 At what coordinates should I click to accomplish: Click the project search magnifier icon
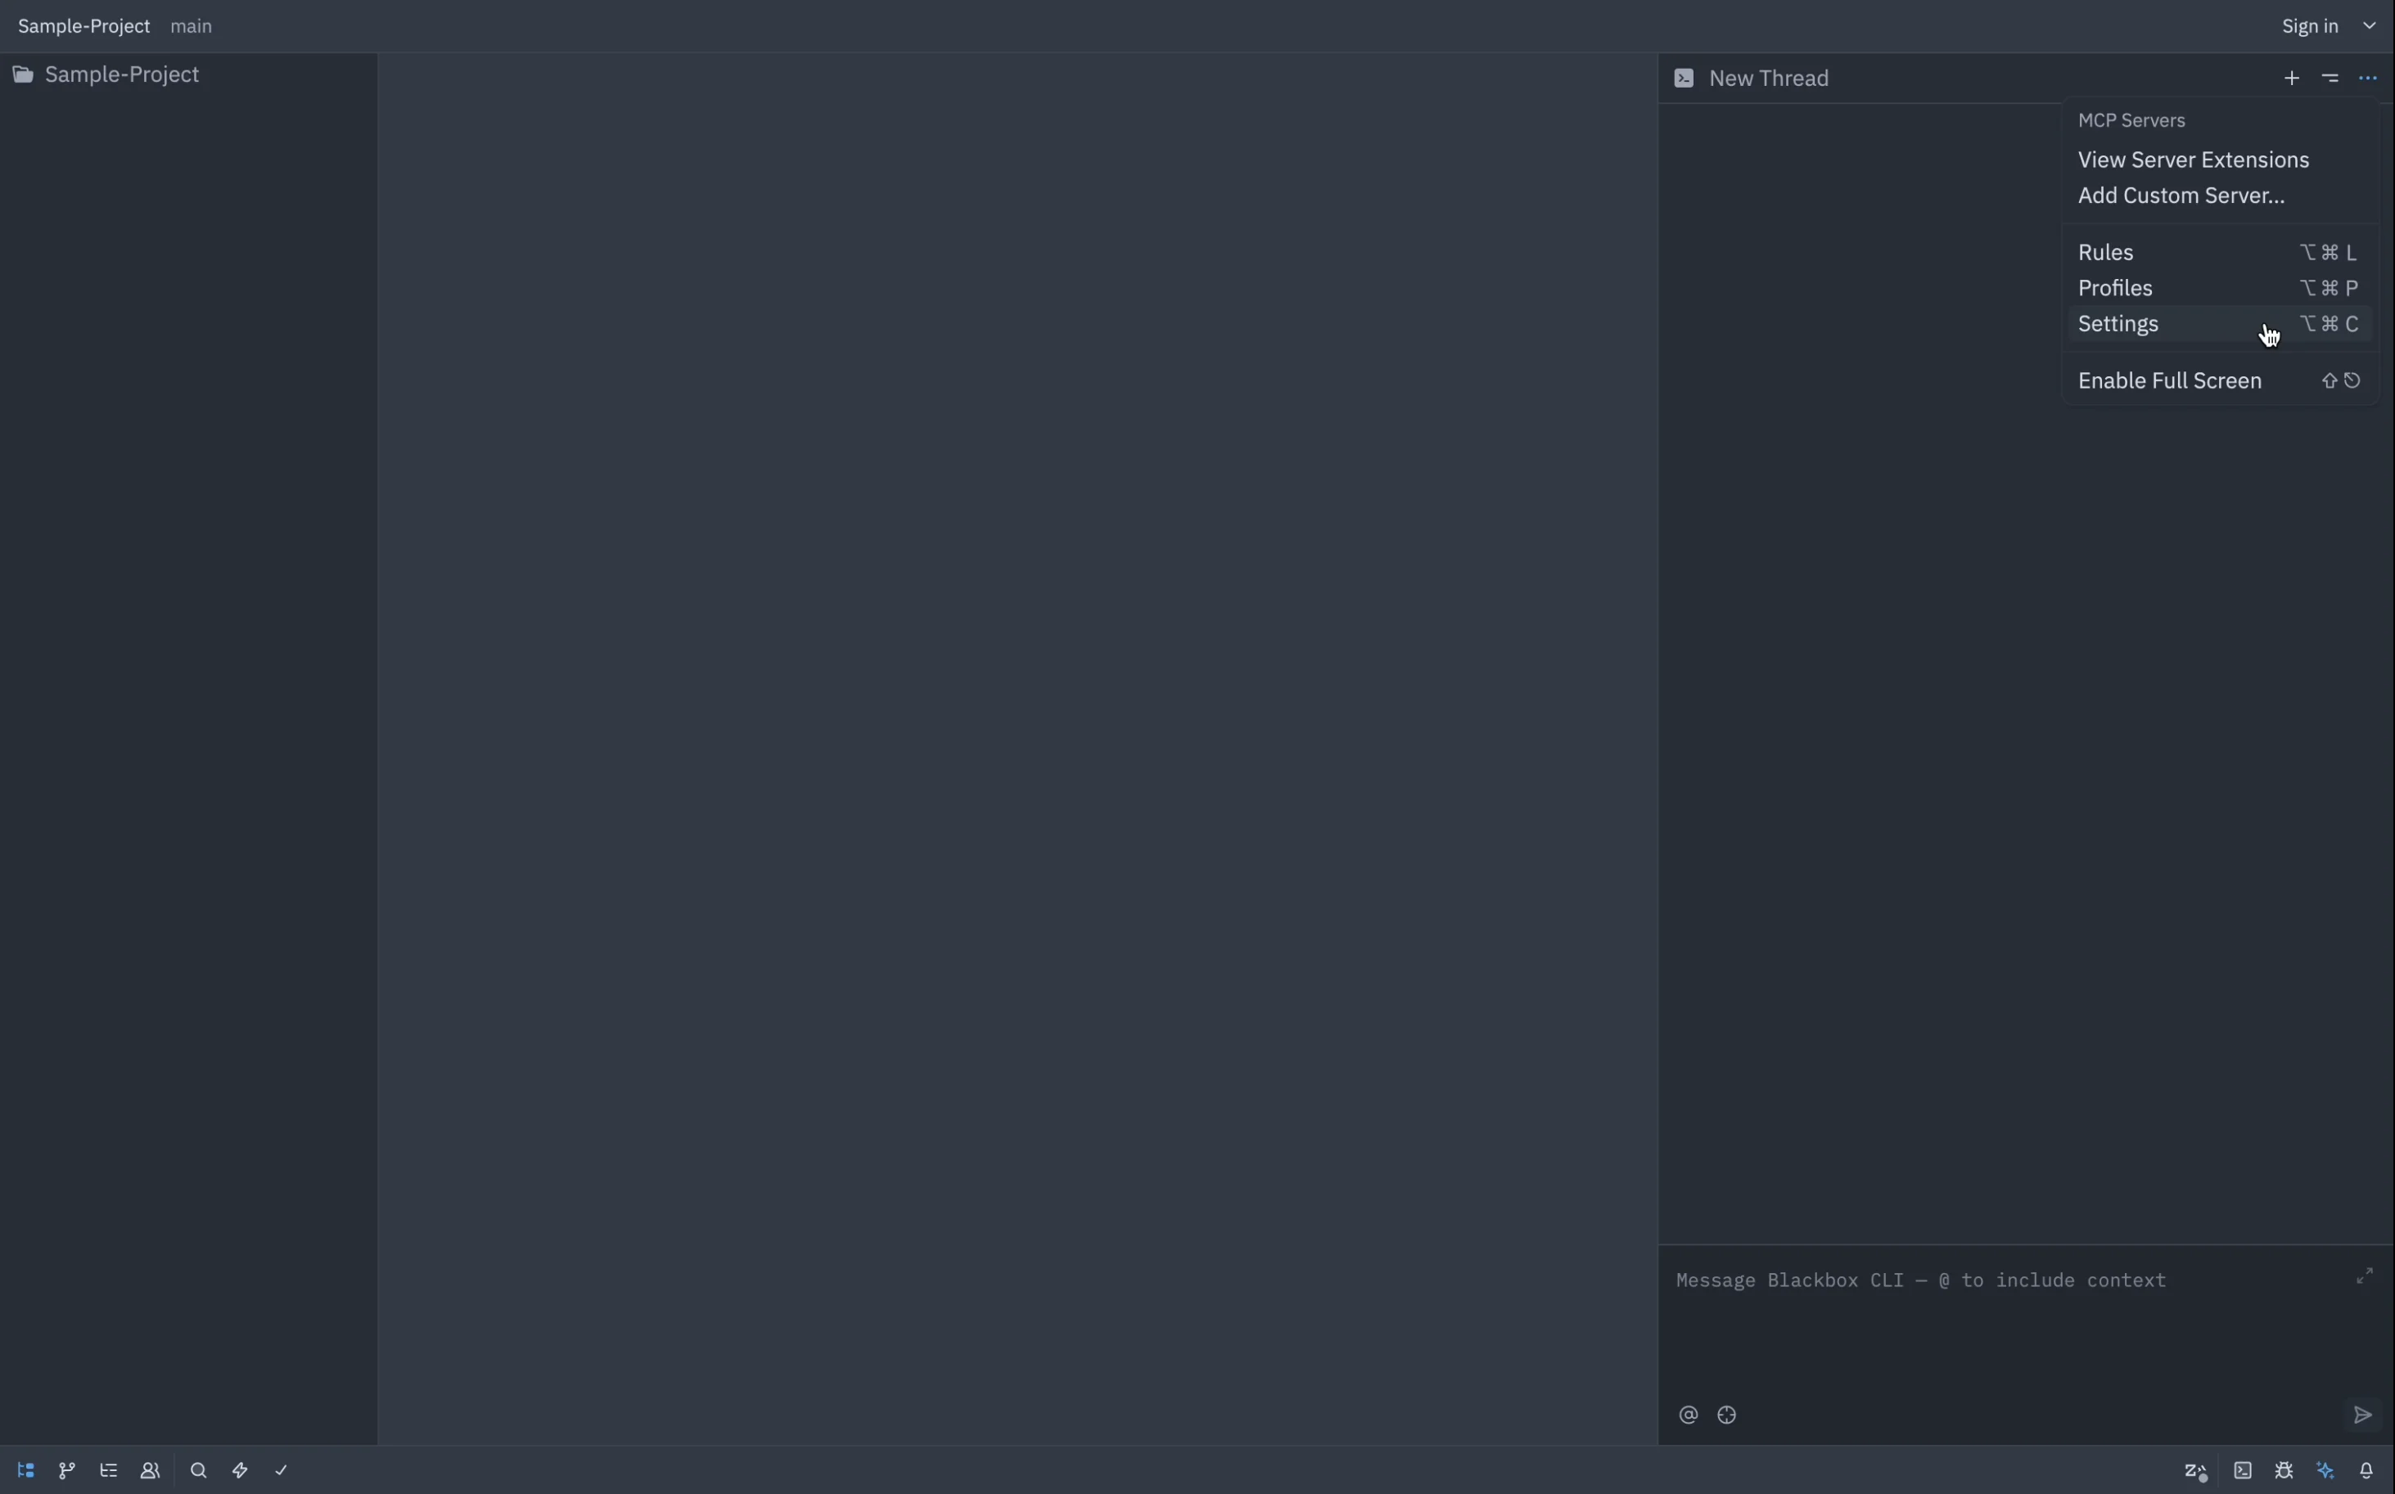(x=199, y=1470)
